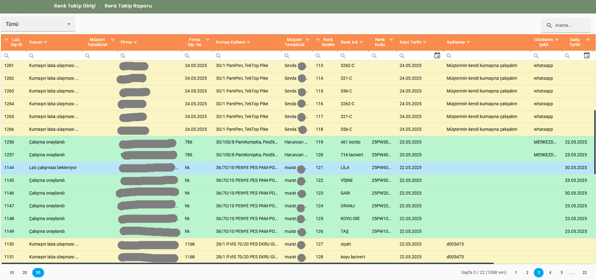Click the filter icon next to Firma header
The image size is (596, 280).
click(135, 42)
